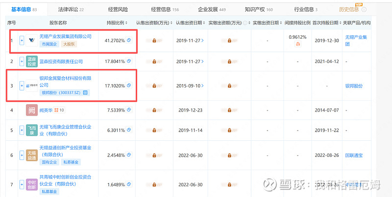Viewport: 392px width, 197px height.
Task: Open 无锡益通创新产业投资基金 link
Action: 66,151
